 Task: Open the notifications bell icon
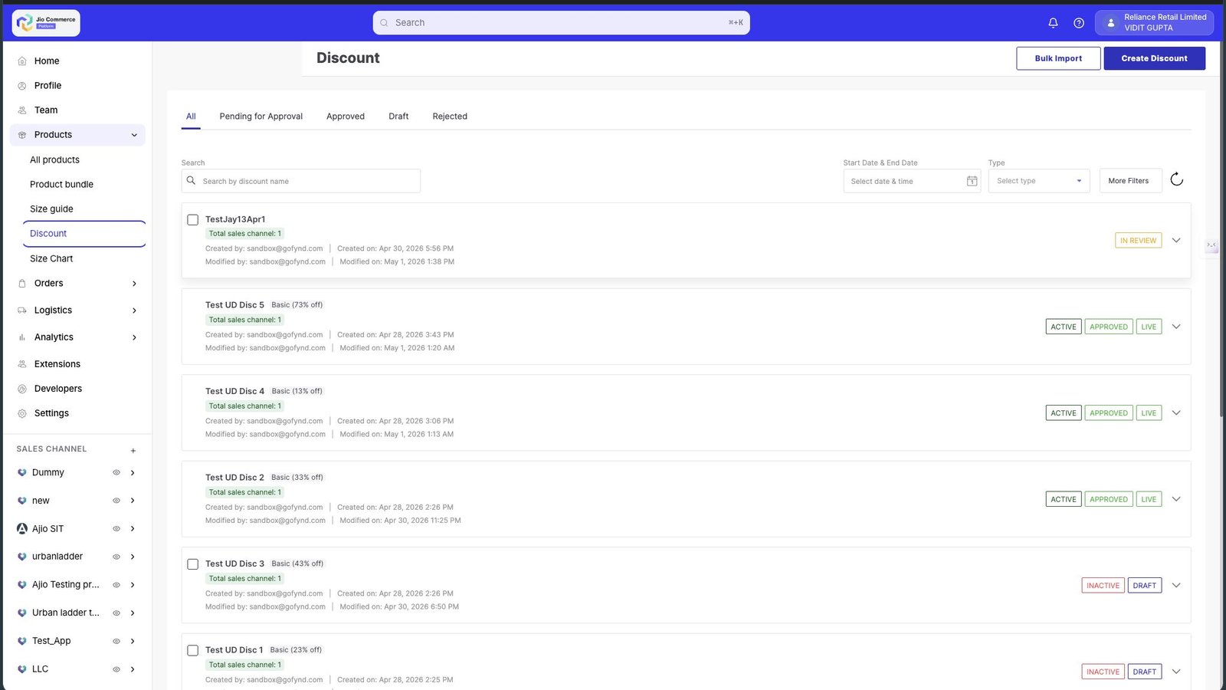click(1053, 23)
